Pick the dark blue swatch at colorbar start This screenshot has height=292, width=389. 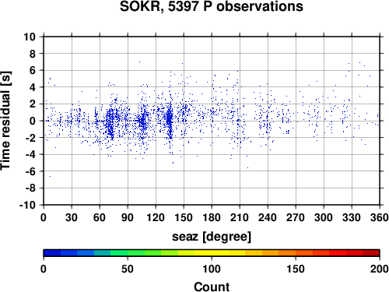pos(52,253)
